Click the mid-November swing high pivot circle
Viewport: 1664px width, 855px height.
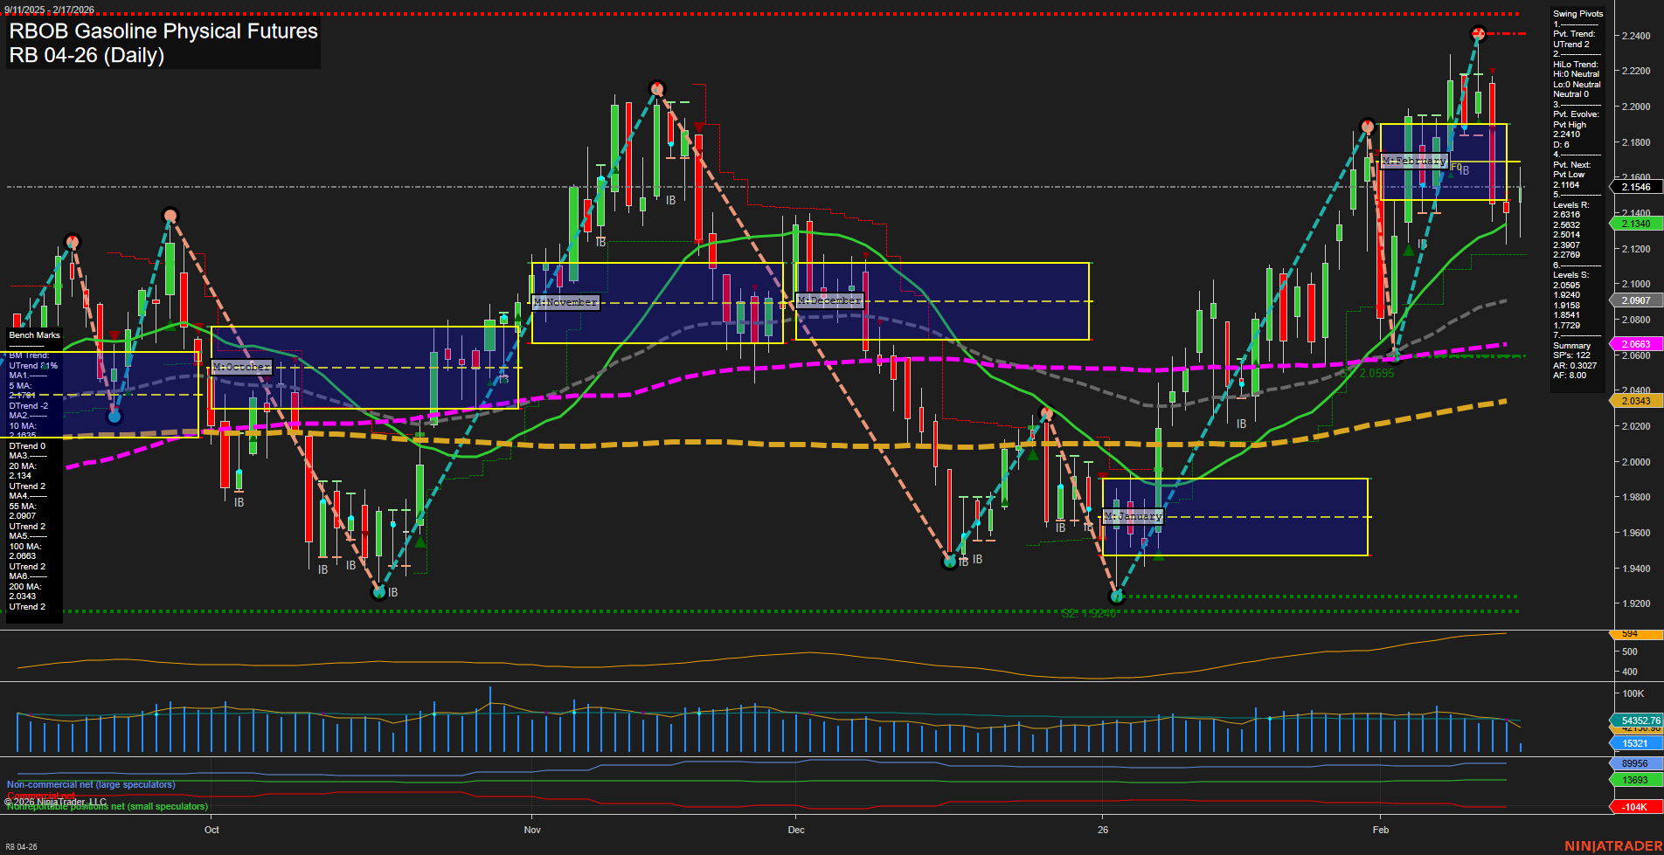[657, 88]
